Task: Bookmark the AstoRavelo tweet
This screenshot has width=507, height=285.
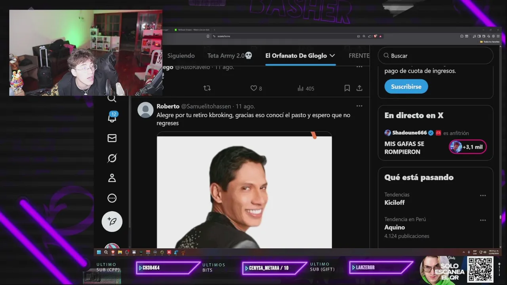Action: (x=347, y=88)
